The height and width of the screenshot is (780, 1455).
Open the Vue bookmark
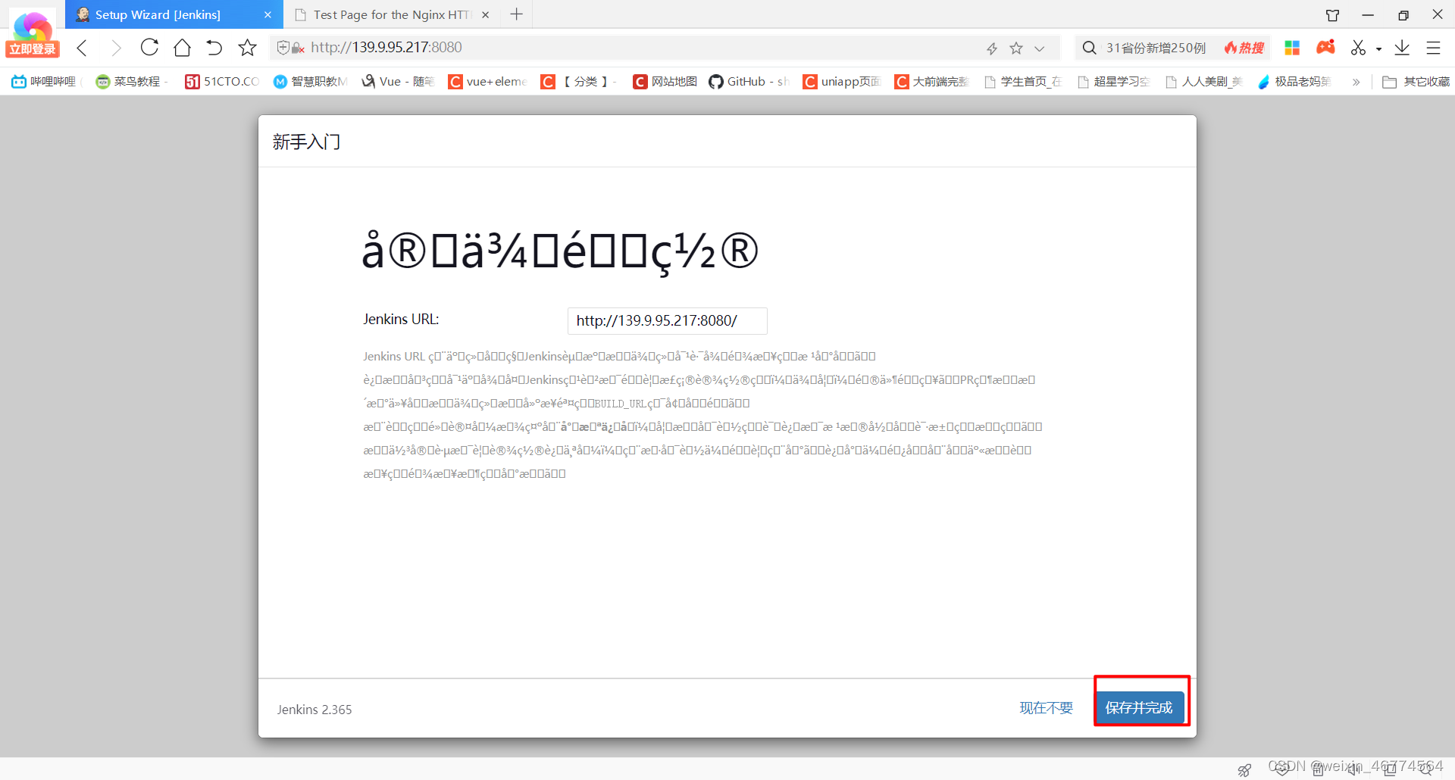(x=397, y=81)
